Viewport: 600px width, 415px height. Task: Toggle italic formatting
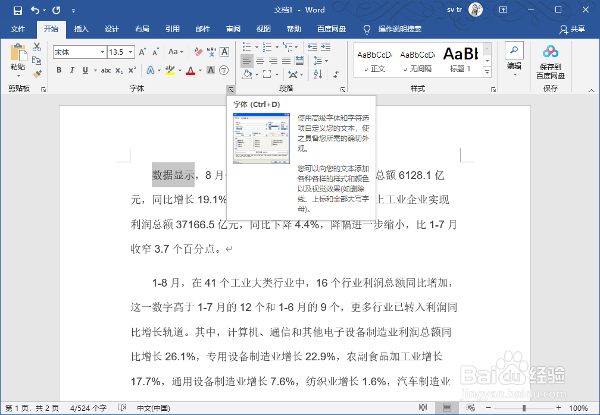(x=72, y=70)
